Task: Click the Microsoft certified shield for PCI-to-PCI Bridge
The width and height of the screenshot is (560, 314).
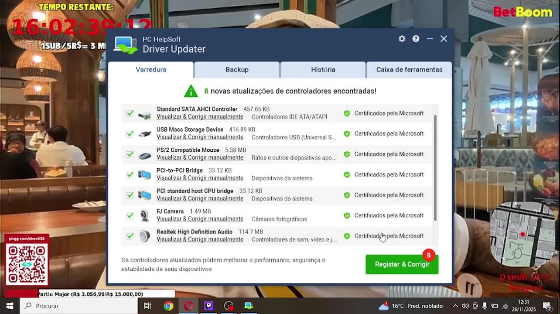Action: click(347, 175)
